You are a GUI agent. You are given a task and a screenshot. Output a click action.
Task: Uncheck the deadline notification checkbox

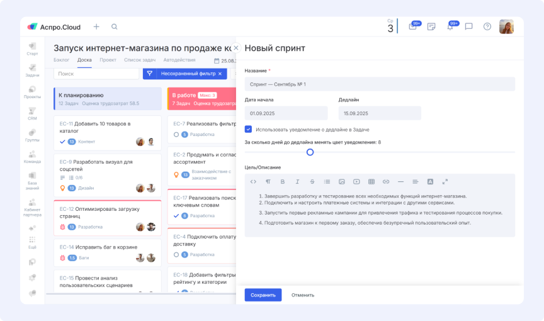pyautogui.click(x=249, y=129)
